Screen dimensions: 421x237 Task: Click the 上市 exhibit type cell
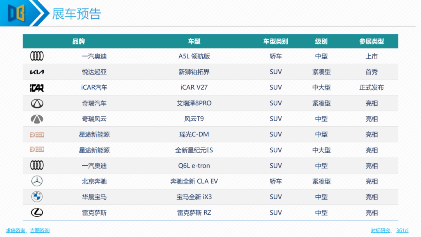pos(371,57)
